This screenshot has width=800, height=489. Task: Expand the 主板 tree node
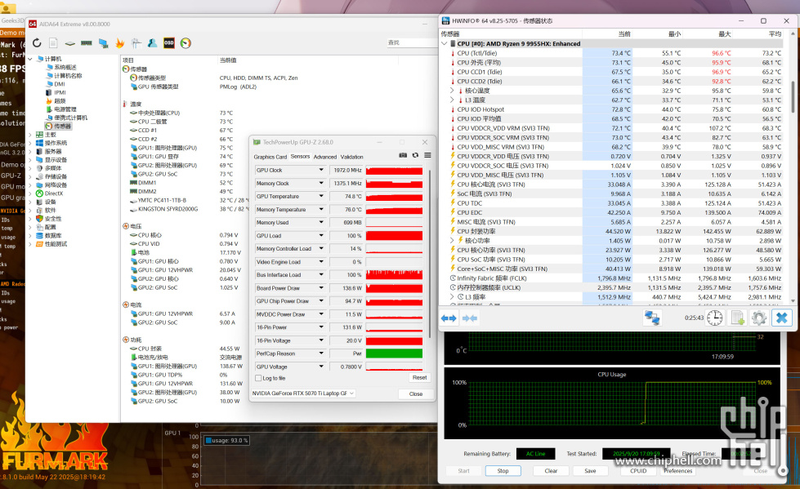pyautogui.click(x=30, y=135)
